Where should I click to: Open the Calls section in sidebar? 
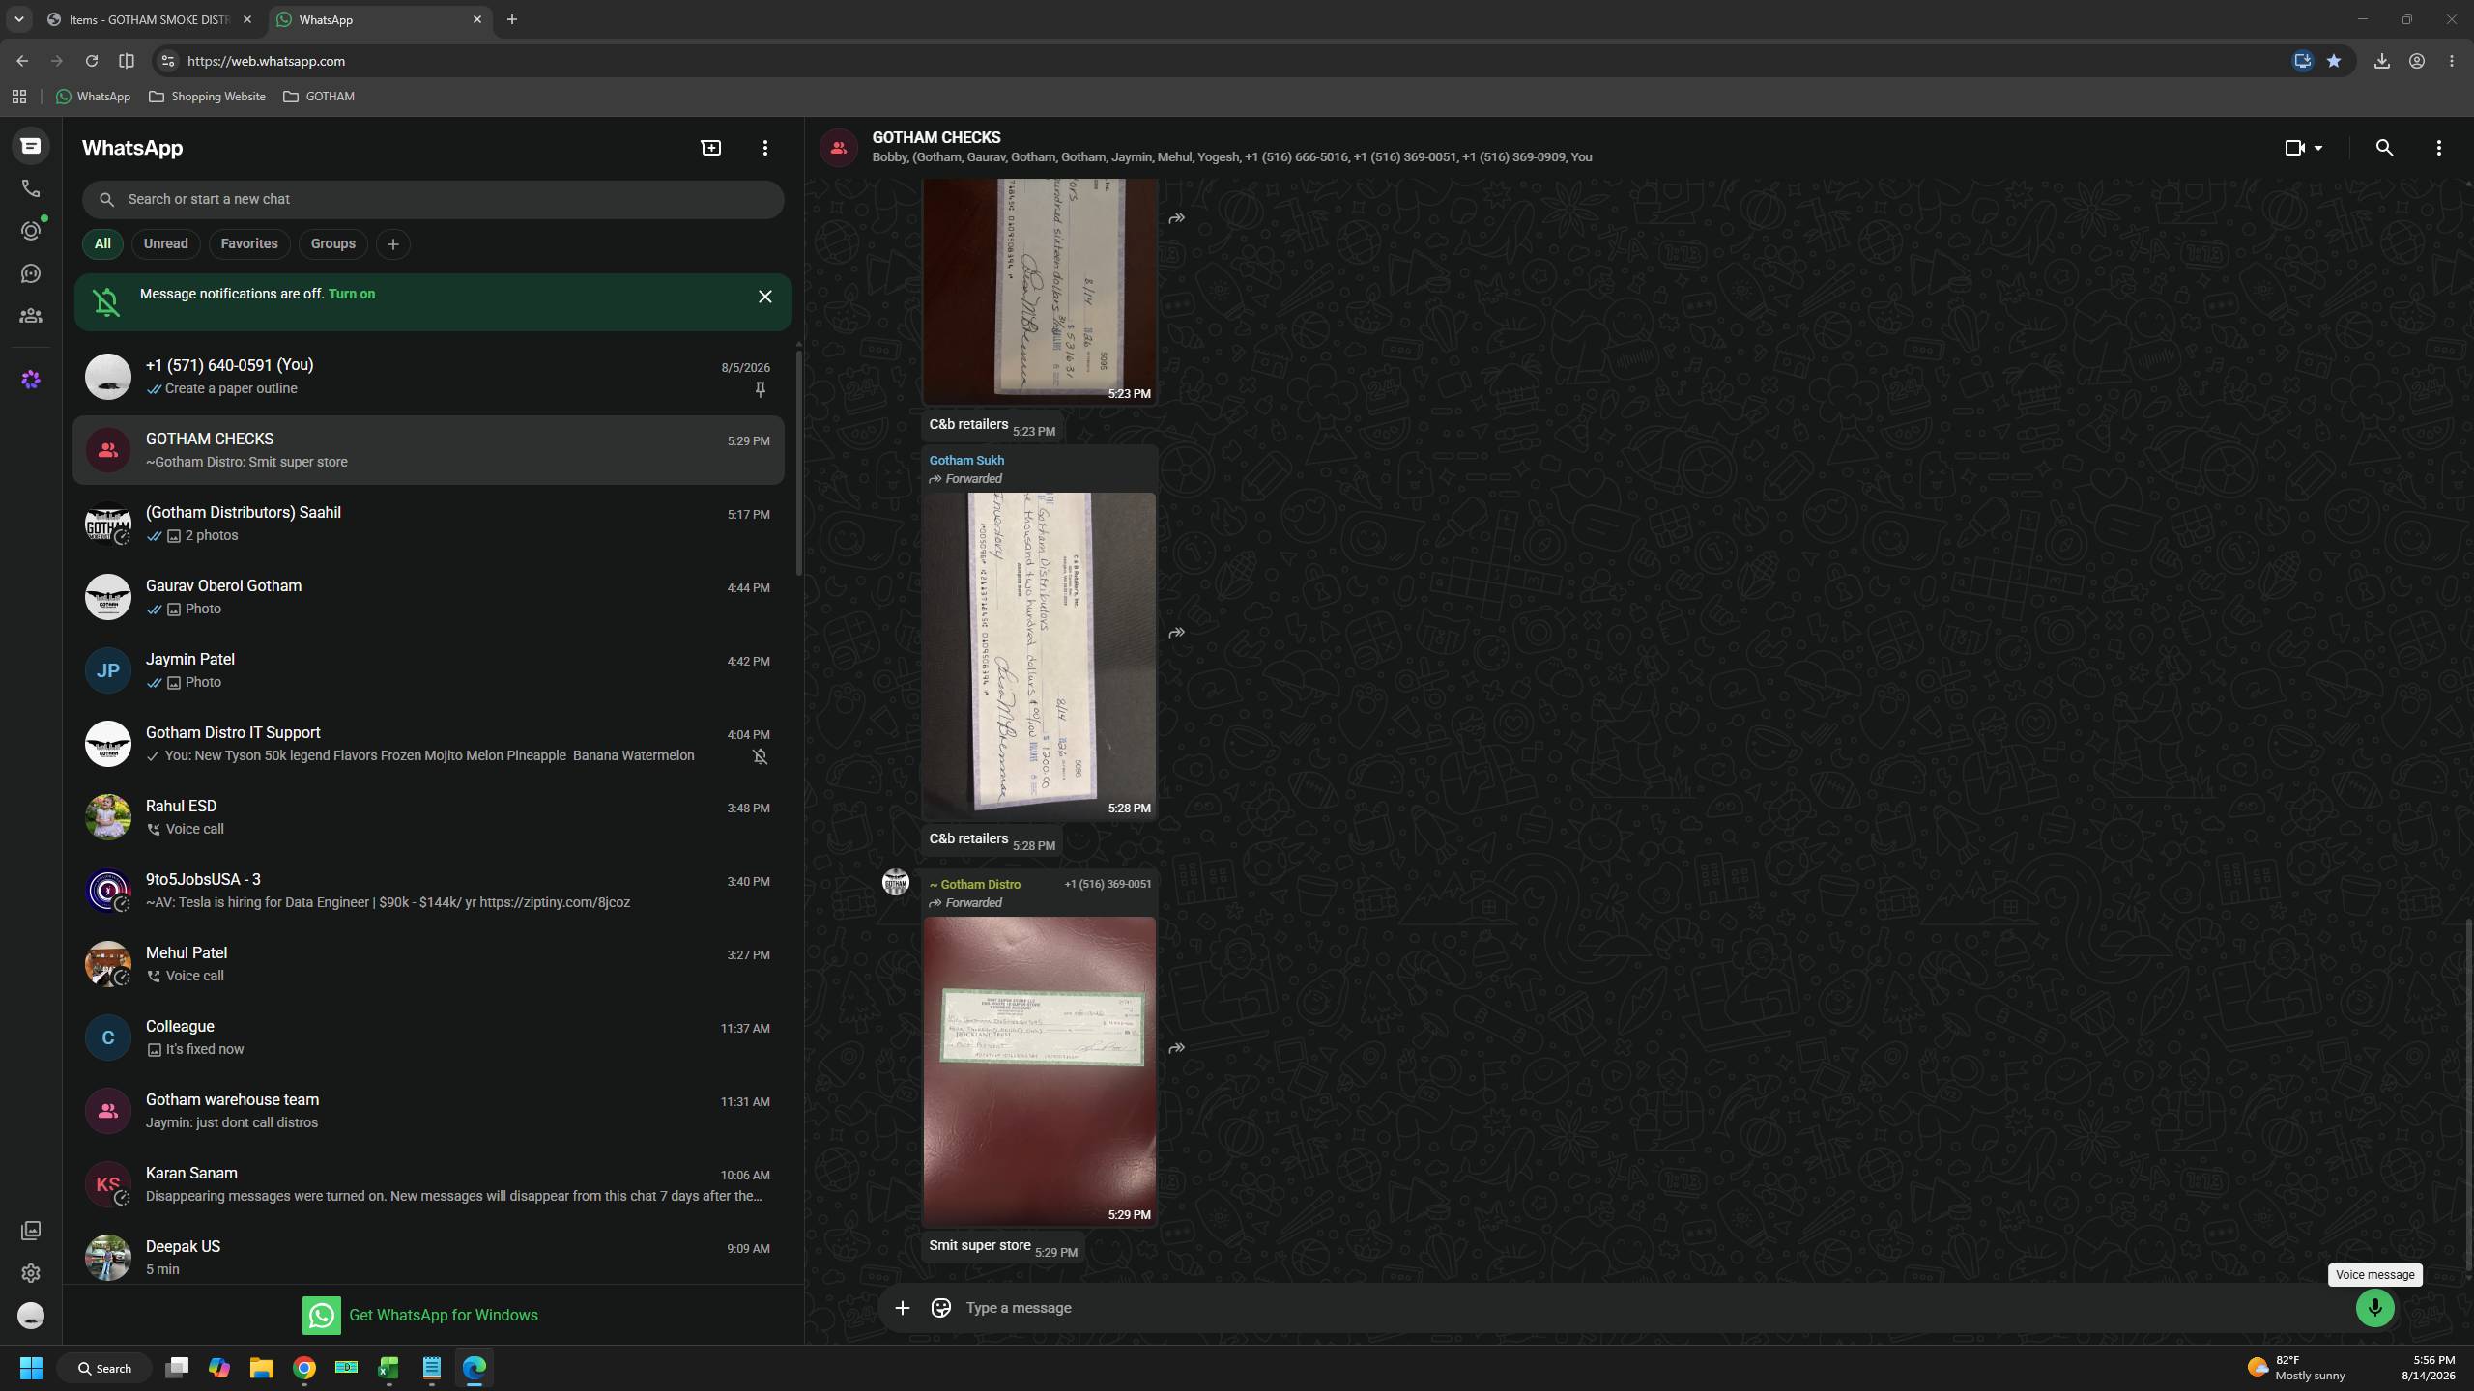coord(31,188)
